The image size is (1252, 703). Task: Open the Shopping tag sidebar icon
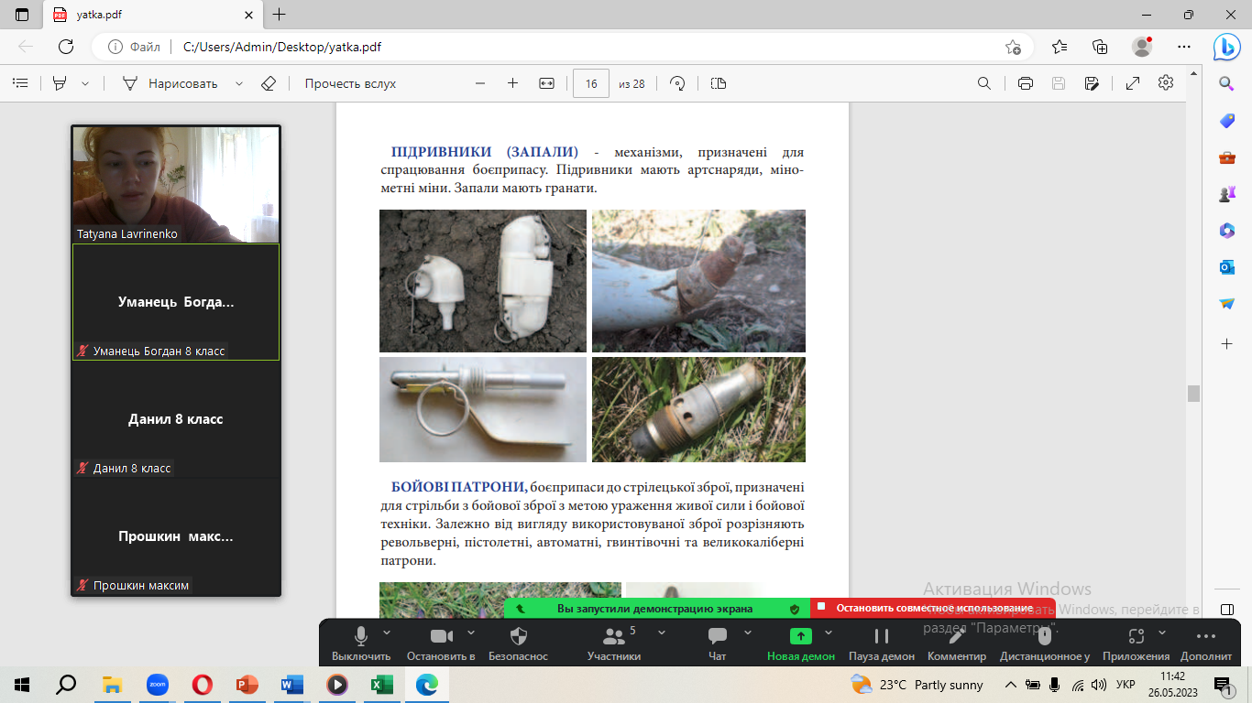coord(1227,121)
